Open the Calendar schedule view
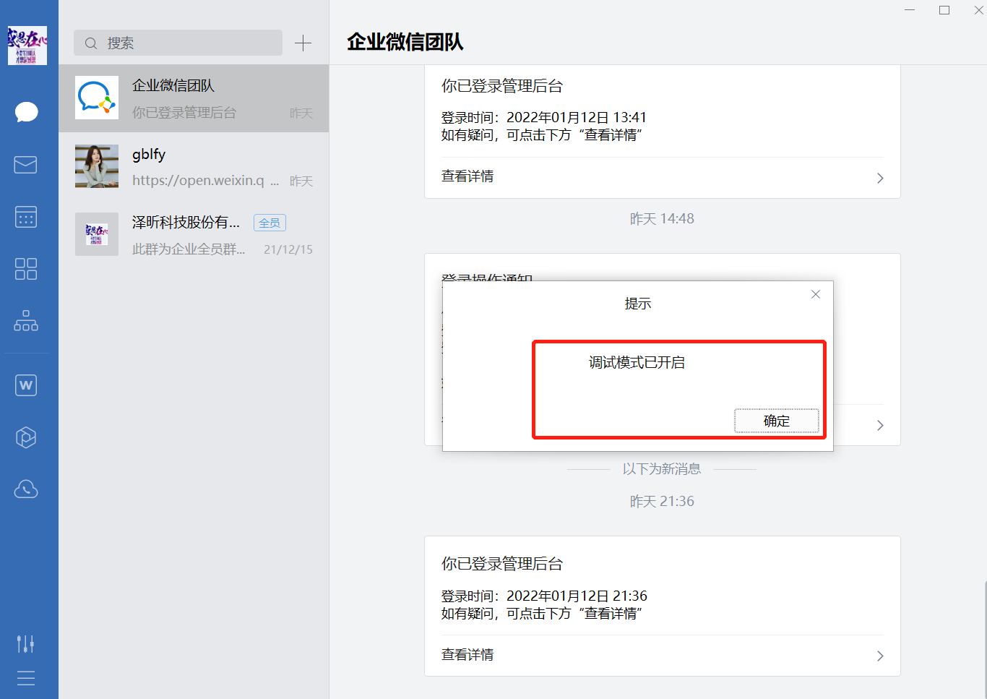This screenshot has width=987, height=699. click(26, 217)
